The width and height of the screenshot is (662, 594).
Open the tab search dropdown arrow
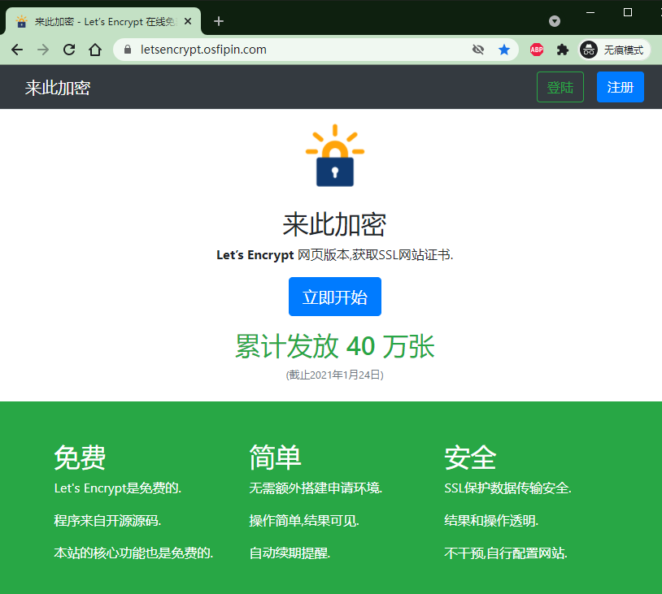click(x=555, y=21)
